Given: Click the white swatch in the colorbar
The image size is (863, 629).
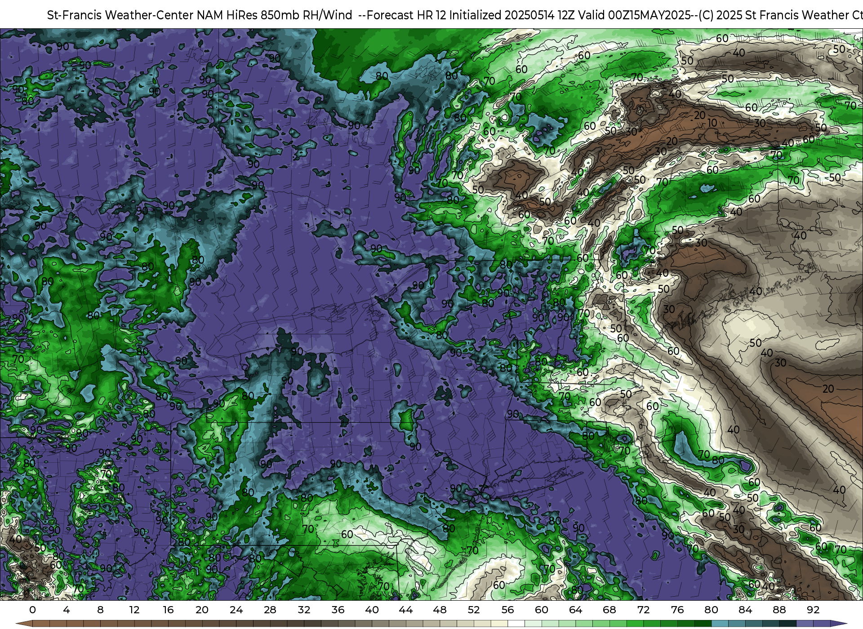Looking at the screenshot, I should click(x=516, y=624).
